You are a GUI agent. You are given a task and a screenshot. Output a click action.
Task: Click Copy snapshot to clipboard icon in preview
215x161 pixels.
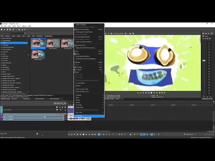coord(130,34)
